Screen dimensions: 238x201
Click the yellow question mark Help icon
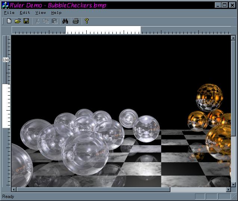[x=87, y=21]
